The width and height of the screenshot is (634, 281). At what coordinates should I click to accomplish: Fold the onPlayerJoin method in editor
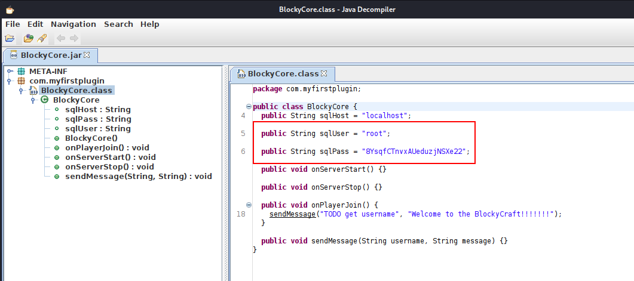pos(249,205)
